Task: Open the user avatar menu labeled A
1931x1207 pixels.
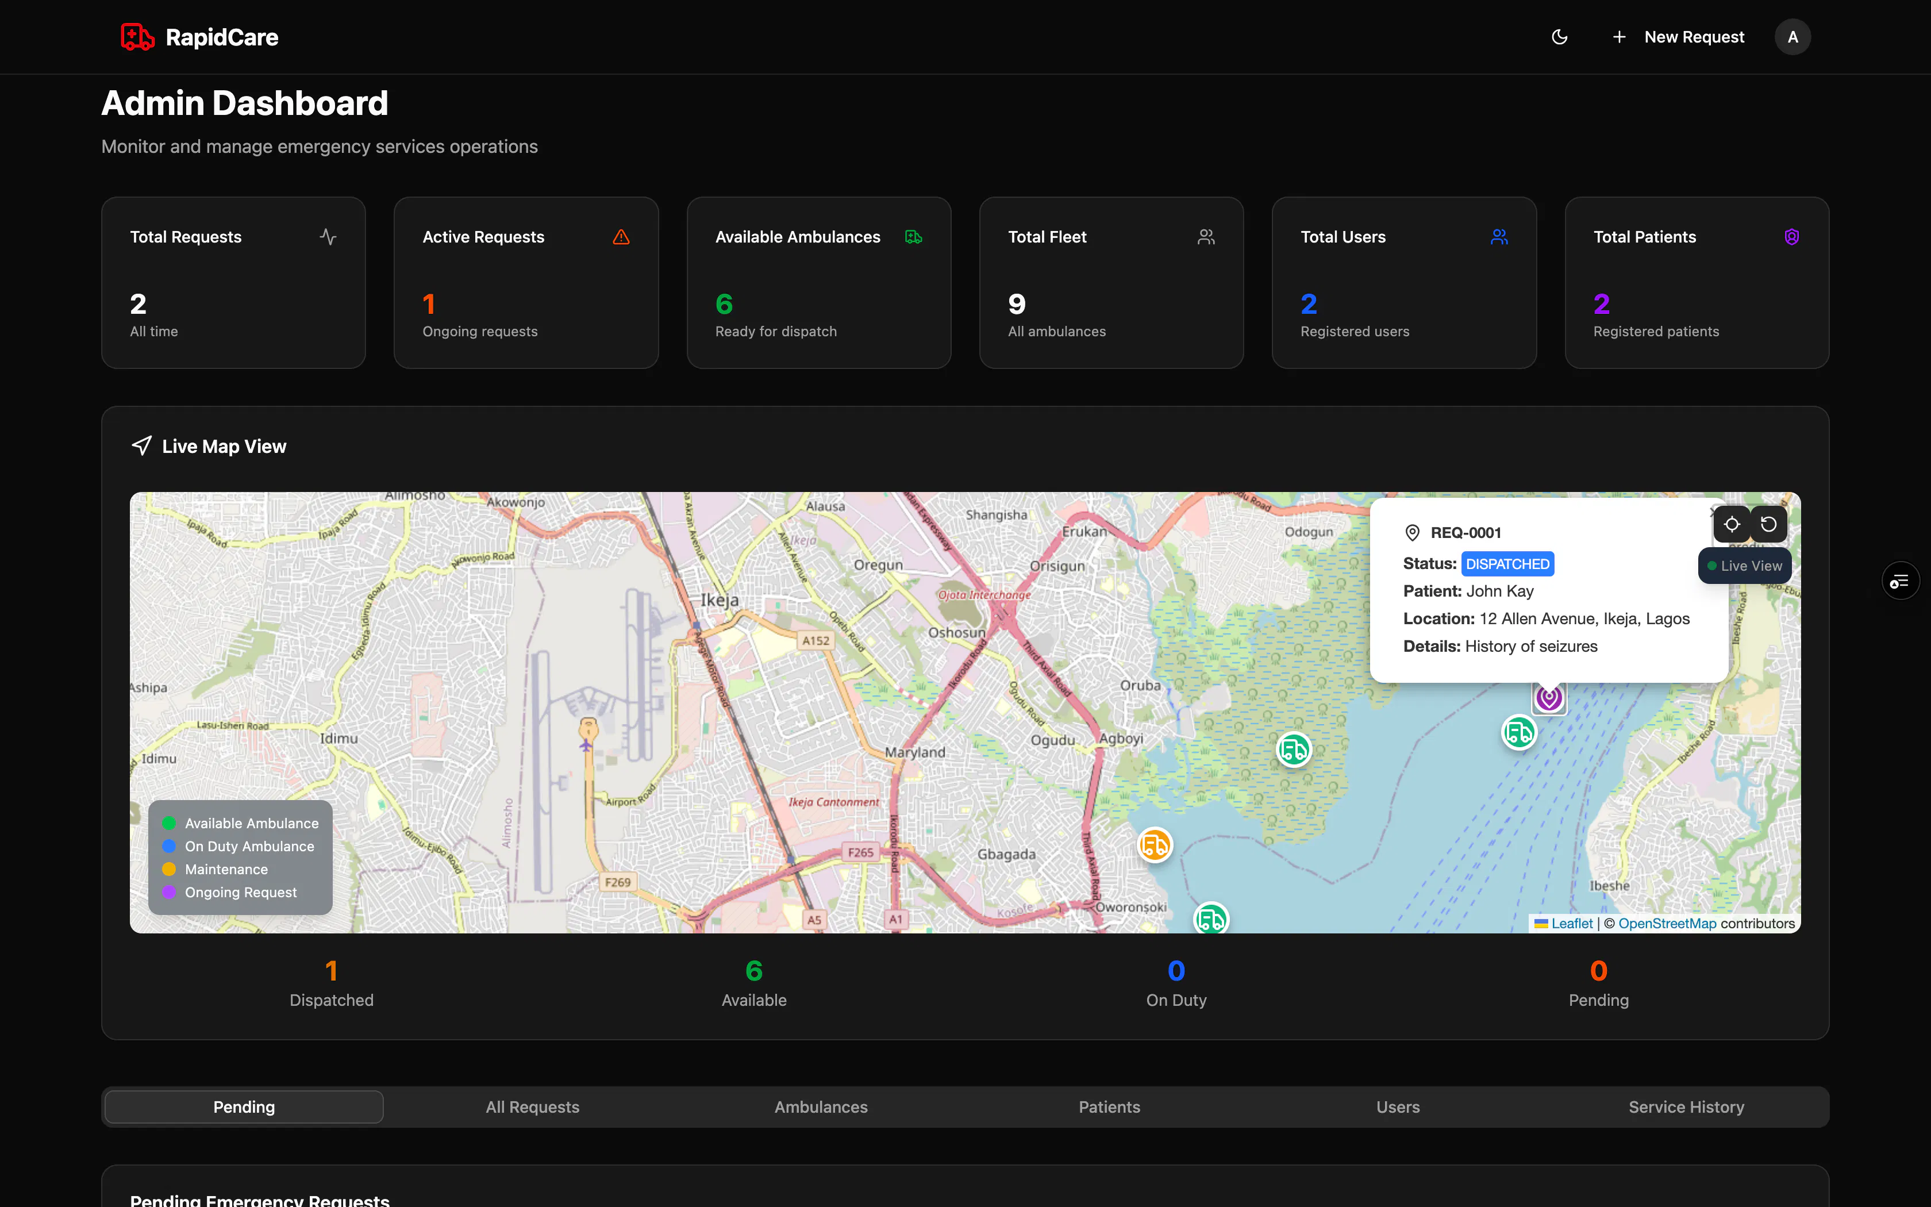Action: point(1792,37)
